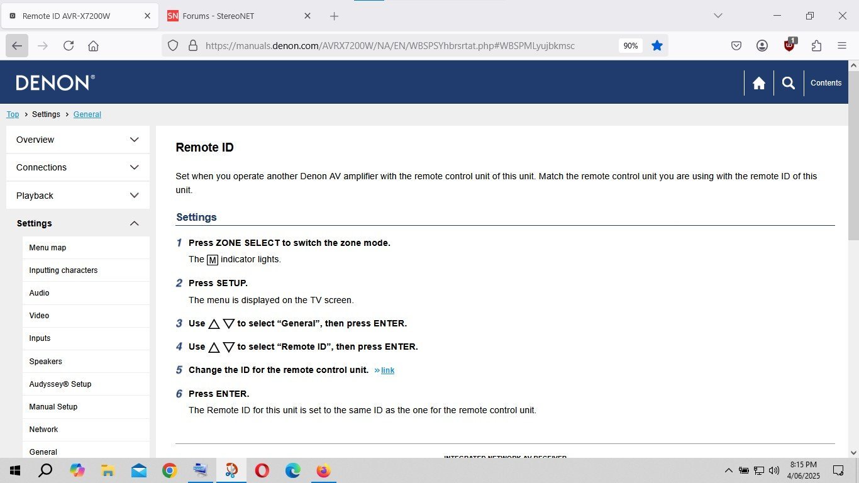Click the Denon logo
Image resolution: width=859 pixels, height=483 pixels.
[55, 82]
